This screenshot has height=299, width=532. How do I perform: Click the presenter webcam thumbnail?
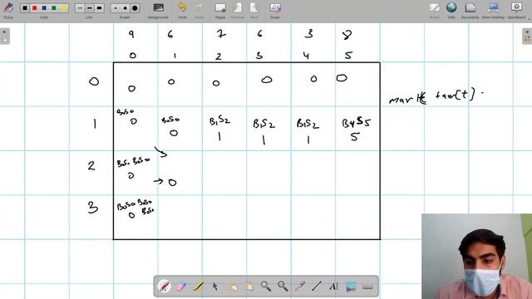[x=476, y=257]
